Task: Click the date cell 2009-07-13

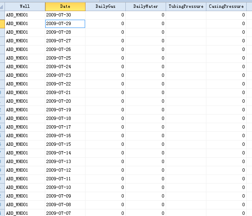Action: (x=65, y=162)
